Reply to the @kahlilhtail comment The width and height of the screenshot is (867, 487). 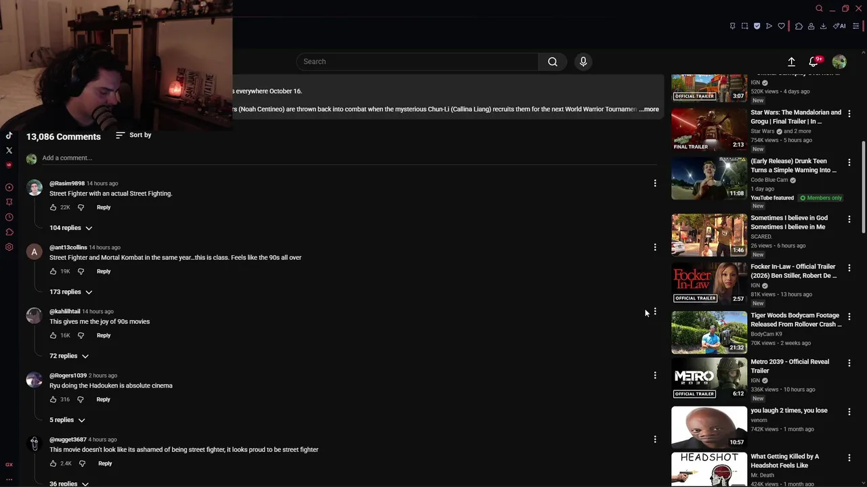coord(104,335)
